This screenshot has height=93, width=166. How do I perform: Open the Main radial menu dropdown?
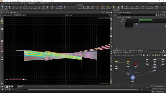pyautogui.click(x=45, y=3)
